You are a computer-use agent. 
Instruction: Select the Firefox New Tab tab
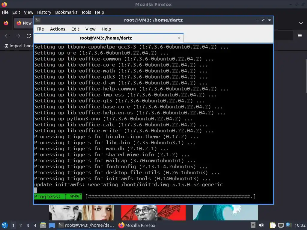[x=23, y=23]
